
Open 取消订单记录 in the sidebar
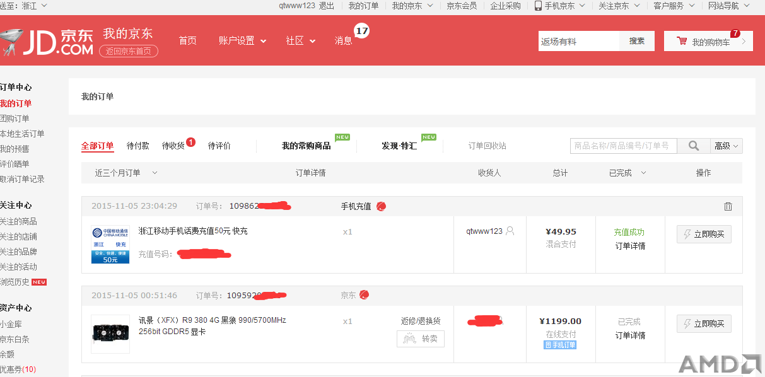[x=22, y=179]
